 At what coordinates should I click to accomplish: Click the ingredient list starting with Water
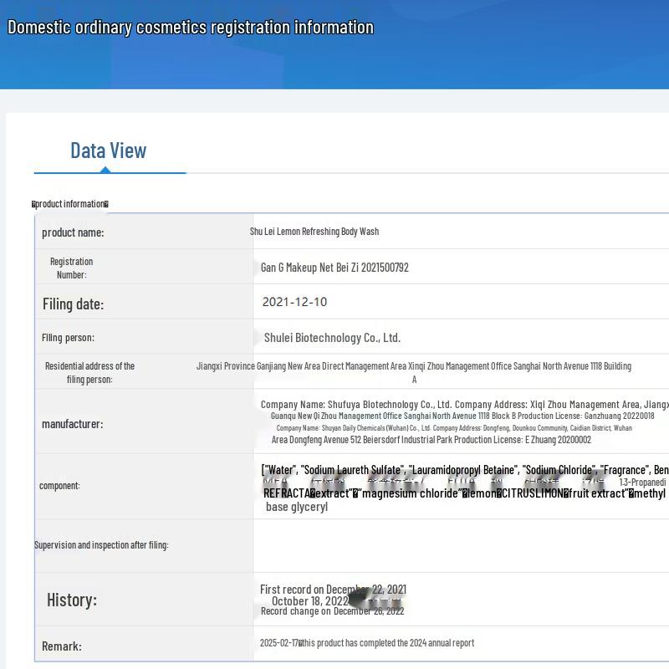464,471
